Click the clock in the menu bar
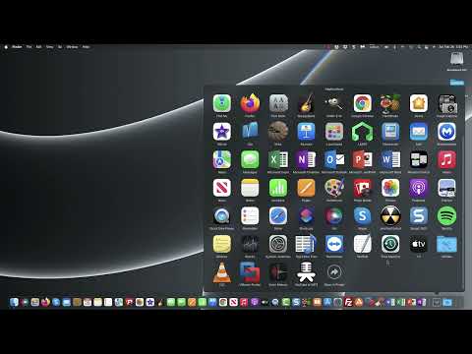This screenshot has height=354, width=472. point(453,47)
